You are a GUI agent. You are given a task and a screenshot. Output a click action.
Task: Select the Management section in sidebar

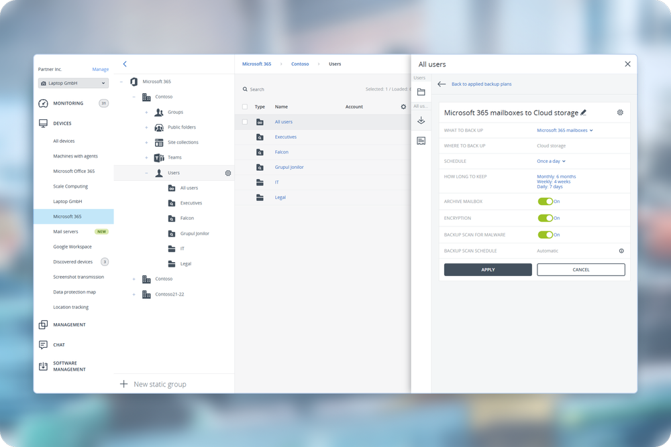(x=69, y=325)
